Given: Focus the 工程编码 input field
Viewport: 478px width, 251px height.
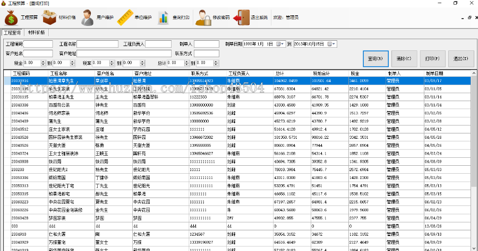Looking at the screenshot, I should 38,44.
